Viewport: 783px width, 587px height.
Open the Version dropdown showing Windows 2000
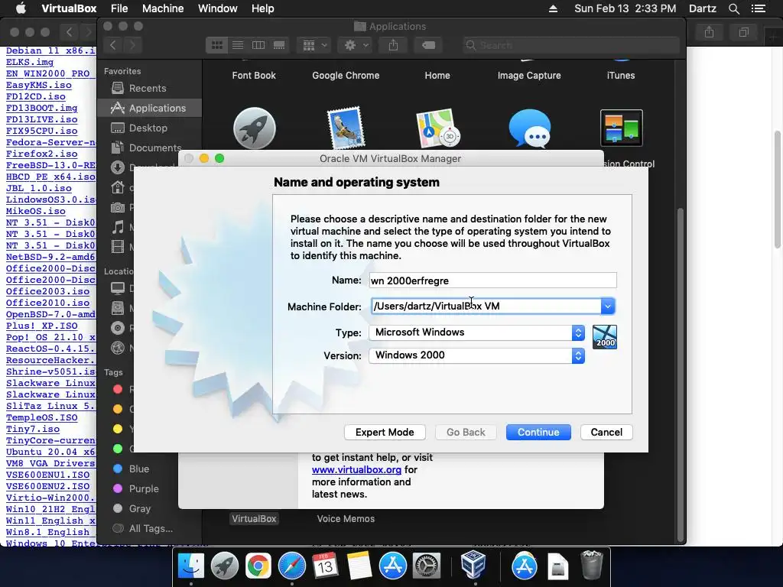point(476,355)
